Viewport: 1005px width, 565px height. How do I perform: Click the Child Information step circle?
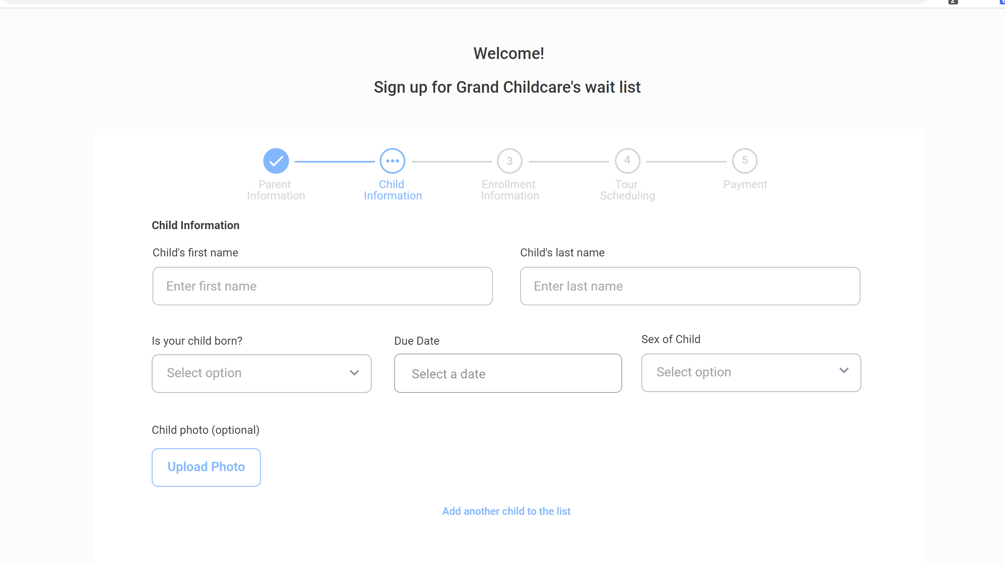pyautogui.click(x=392, y=161)
